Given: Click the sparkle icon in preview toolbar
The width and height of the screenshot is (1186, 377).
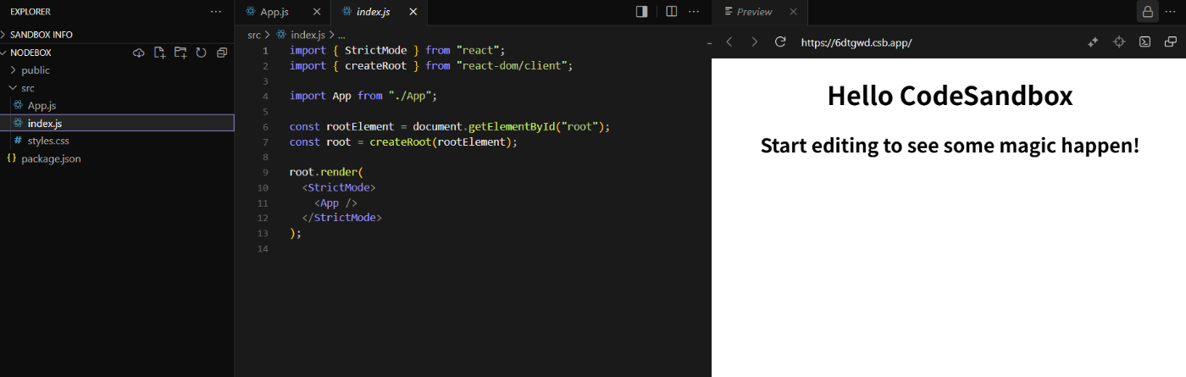Looking at the screenshot, I should coord(1093,42).
